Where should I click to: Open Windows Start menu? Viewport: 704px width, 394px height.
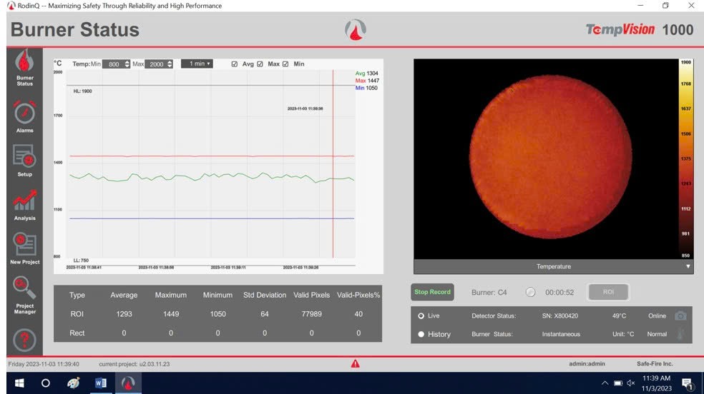click(x=19, y=383)
